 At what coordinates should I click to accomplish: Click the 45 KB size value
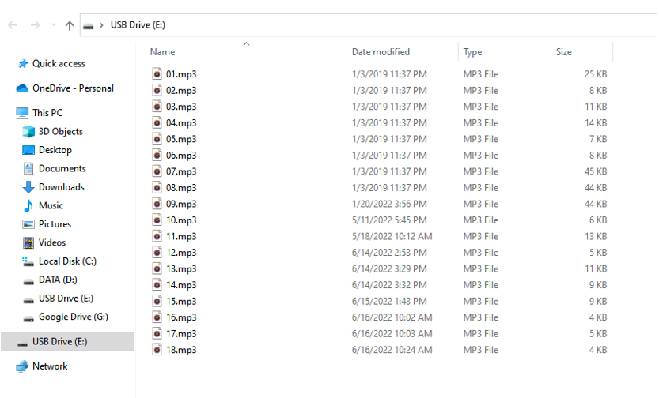[x=596, y=171]
